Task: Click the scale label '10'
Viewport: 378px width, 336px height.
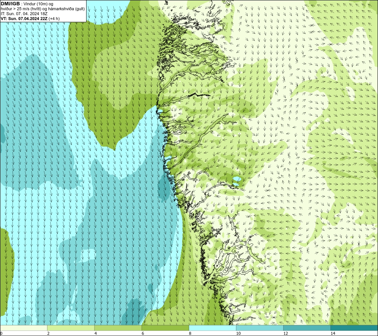Action: click(238, 334)
